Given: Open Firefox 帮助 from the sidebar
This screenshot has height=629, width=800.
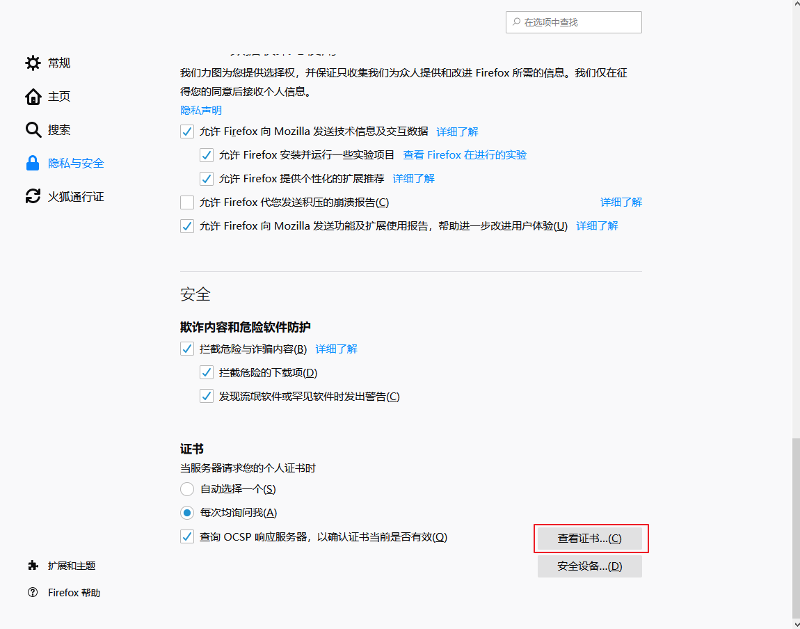Looking at the screenshot, I should point(74,593).
